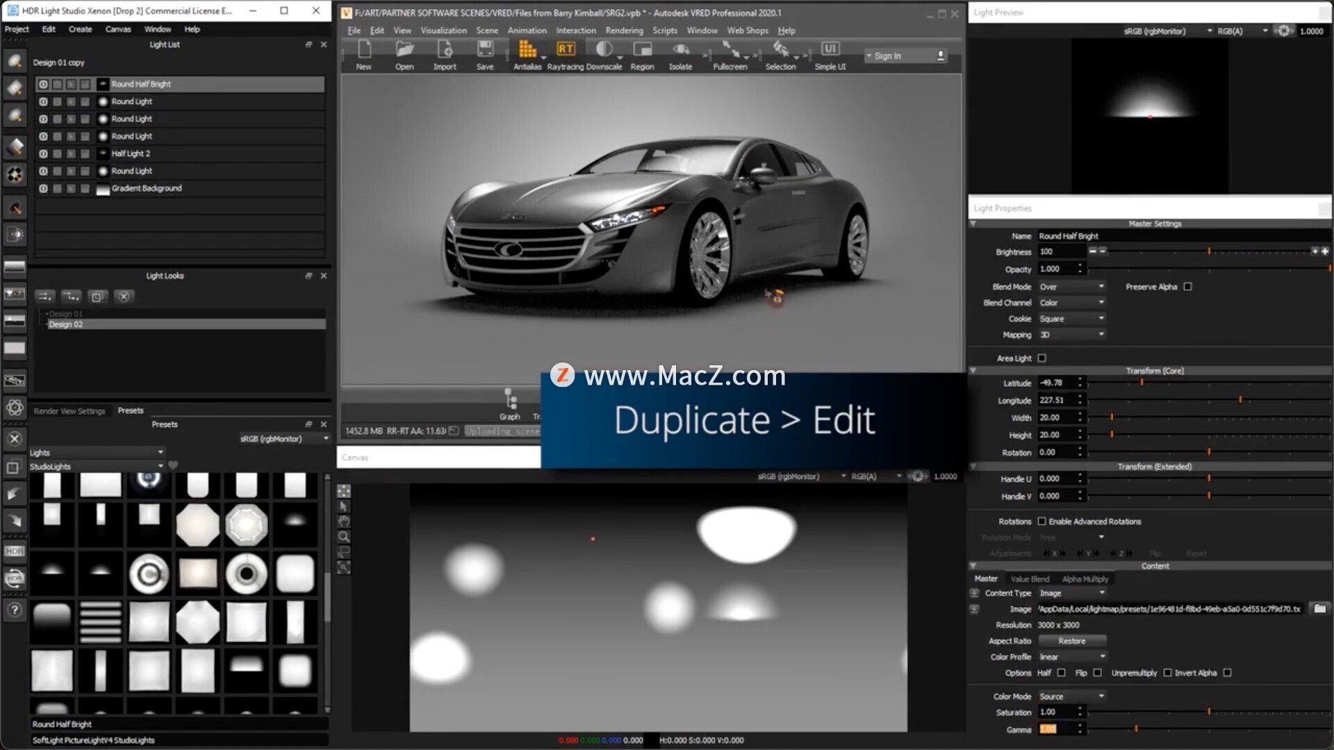The height and width of the screenshot is (750, 1334).
Task: Click the Longitude slider track
Action: [1209, 400]
